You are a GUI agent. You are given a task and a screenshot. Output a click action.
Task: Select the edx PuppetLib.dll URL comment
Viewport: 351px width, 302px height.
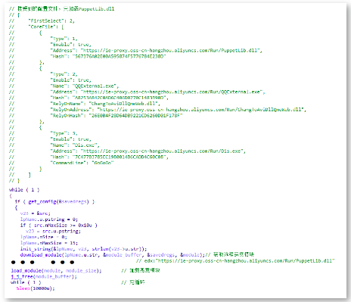click(235, 261)
